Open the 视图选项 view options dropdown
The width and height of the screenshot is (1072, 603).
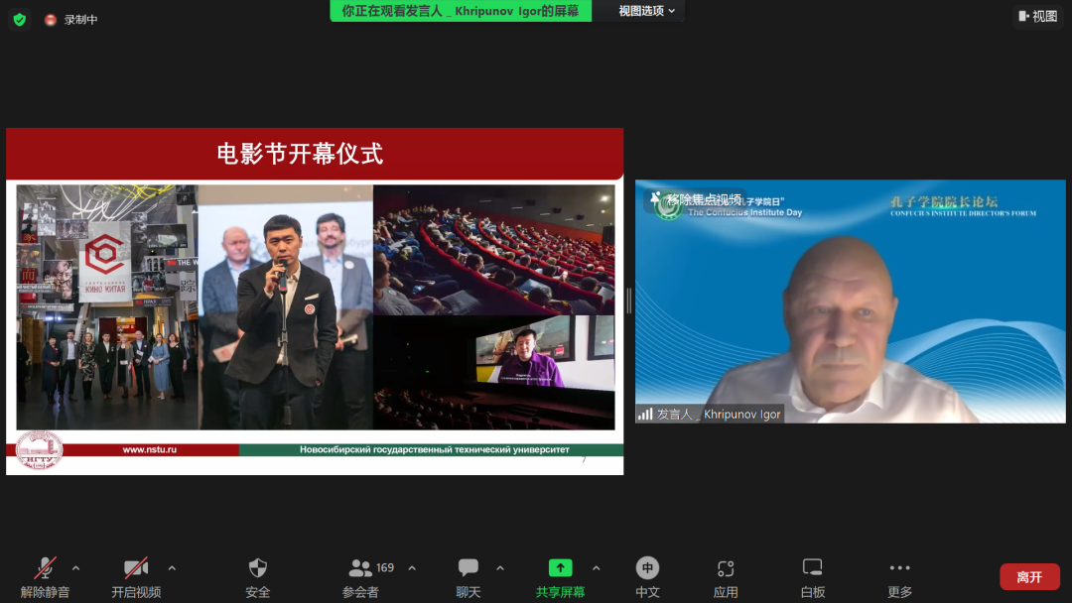[x=647, y=10]
